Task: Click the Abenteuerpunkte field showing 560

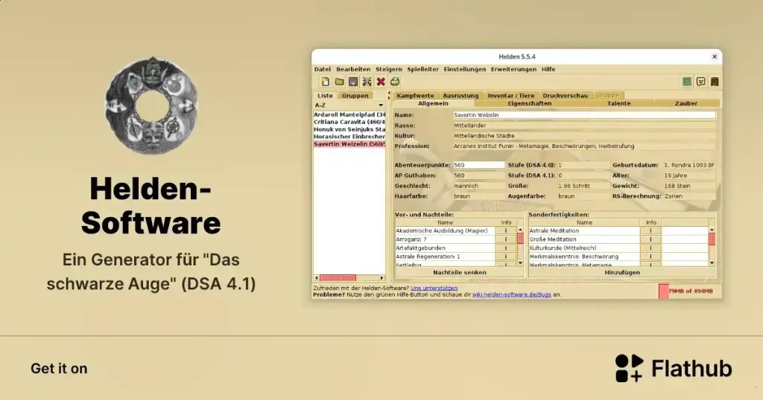Action: click(x=479, y=165)
